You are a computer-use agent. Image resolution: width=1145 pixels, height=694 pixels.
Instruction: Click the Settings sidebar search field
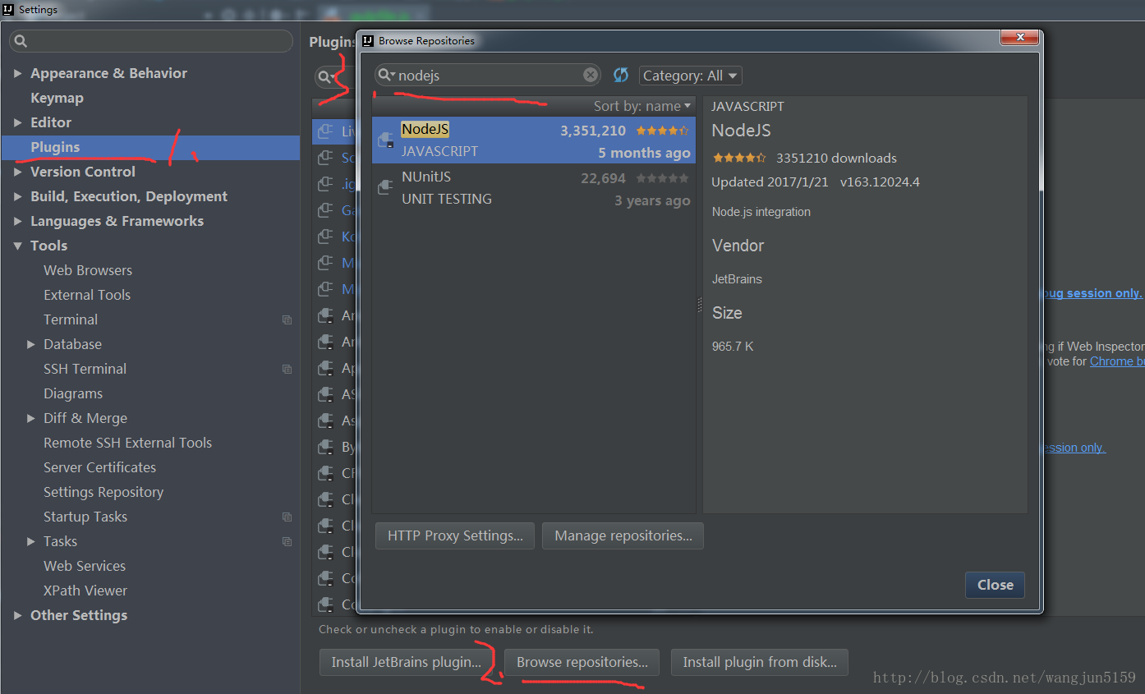click(151, 41)
